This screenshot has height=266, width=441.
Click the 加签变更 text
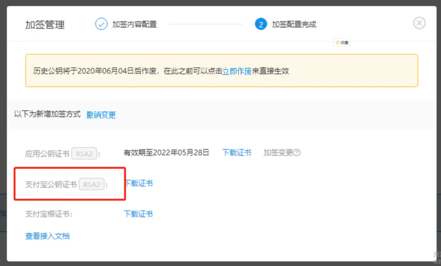278,153
